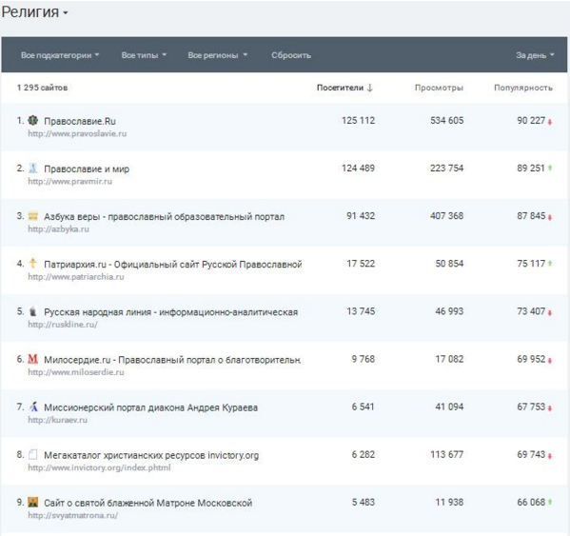Open the http://svyatmatrona.ru/ URL

click(x=72, y=515)
